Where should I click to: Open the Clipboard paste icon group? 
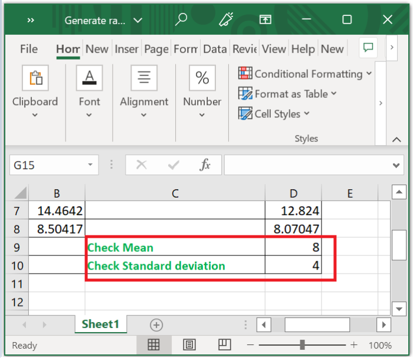[35, 78]
